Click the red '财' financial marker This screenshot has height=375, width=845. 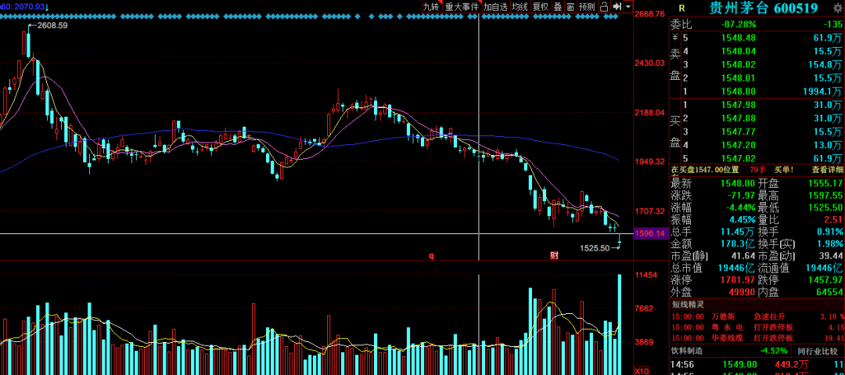coord(554,255)
